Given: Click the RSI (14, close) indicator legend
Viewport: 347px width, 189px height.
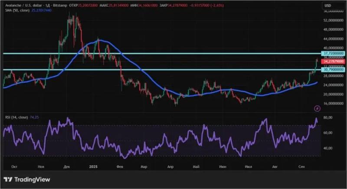Looking at the screenshot, I should (x=16, y=117).
